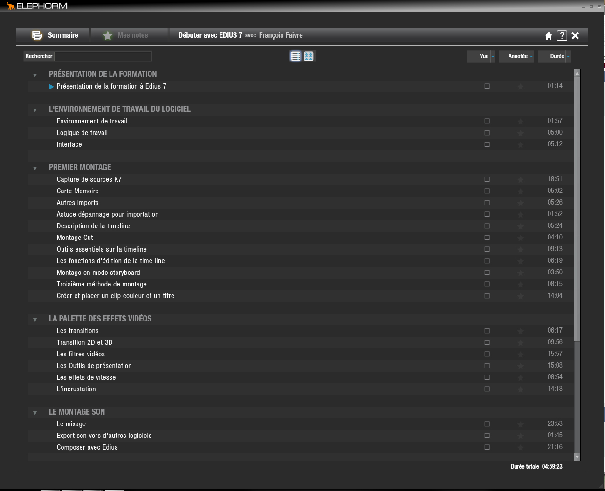Screen dimensions: 605x491
Task: Open 'Outils essentiels sur la timeline' lesson
Action: pyautogui.click(x=102, y=249)
